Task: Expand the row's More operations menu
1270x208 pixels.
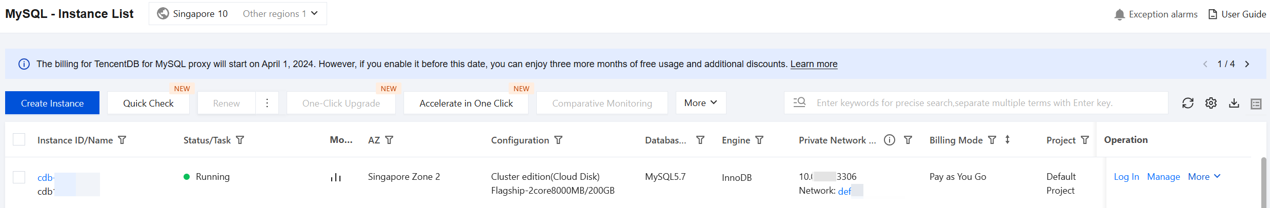Action: (1204, 177)
